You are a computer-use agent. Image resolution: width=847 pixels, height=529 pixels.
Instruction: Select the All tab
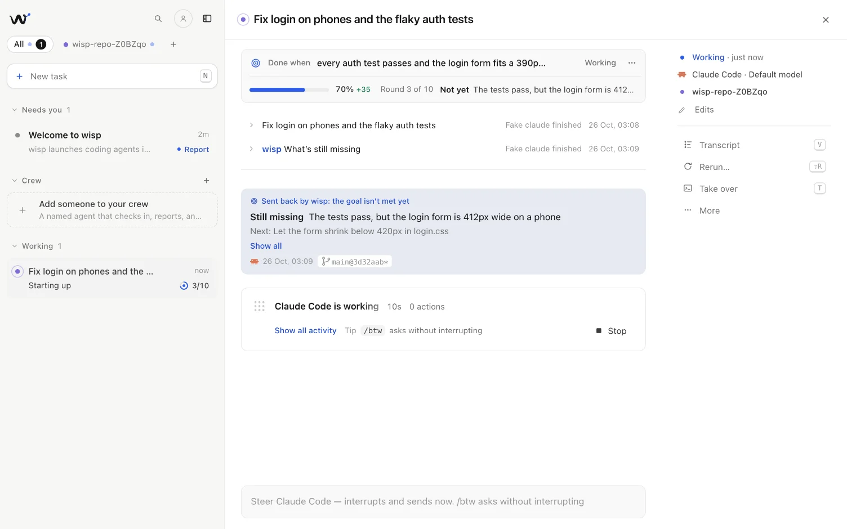pyautogui.click(x=30, y=44)
